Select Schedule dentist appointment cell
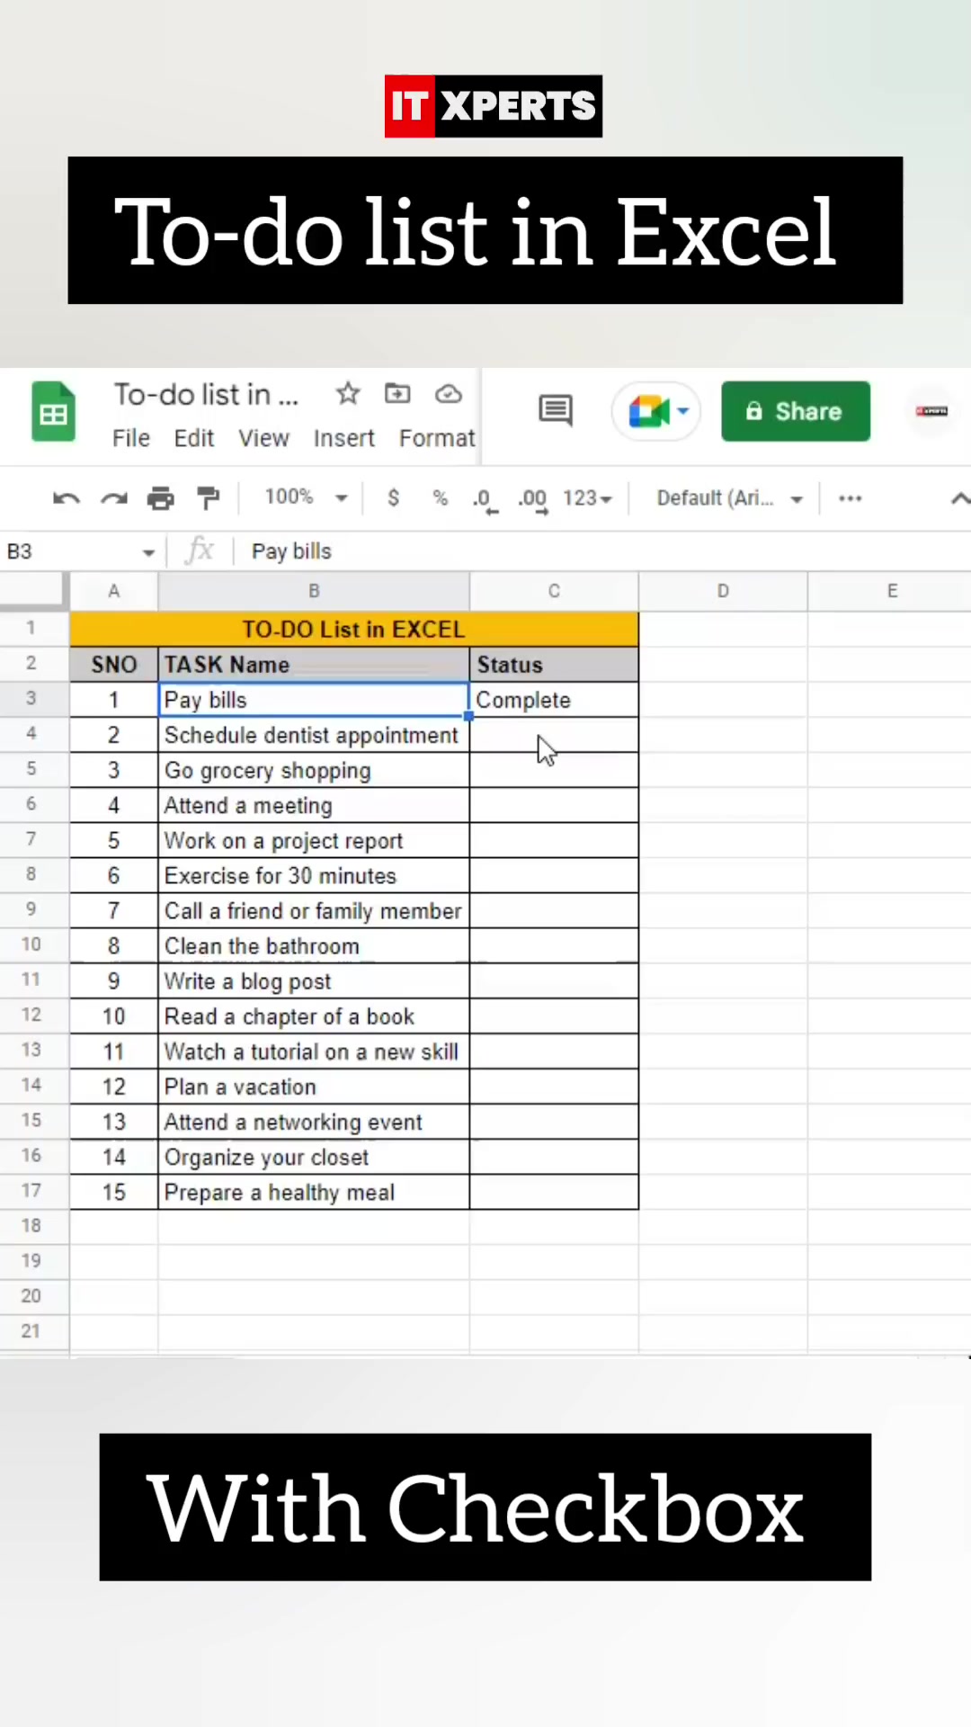The height and width of the screenshot is (1727, 971). (314, 735)
